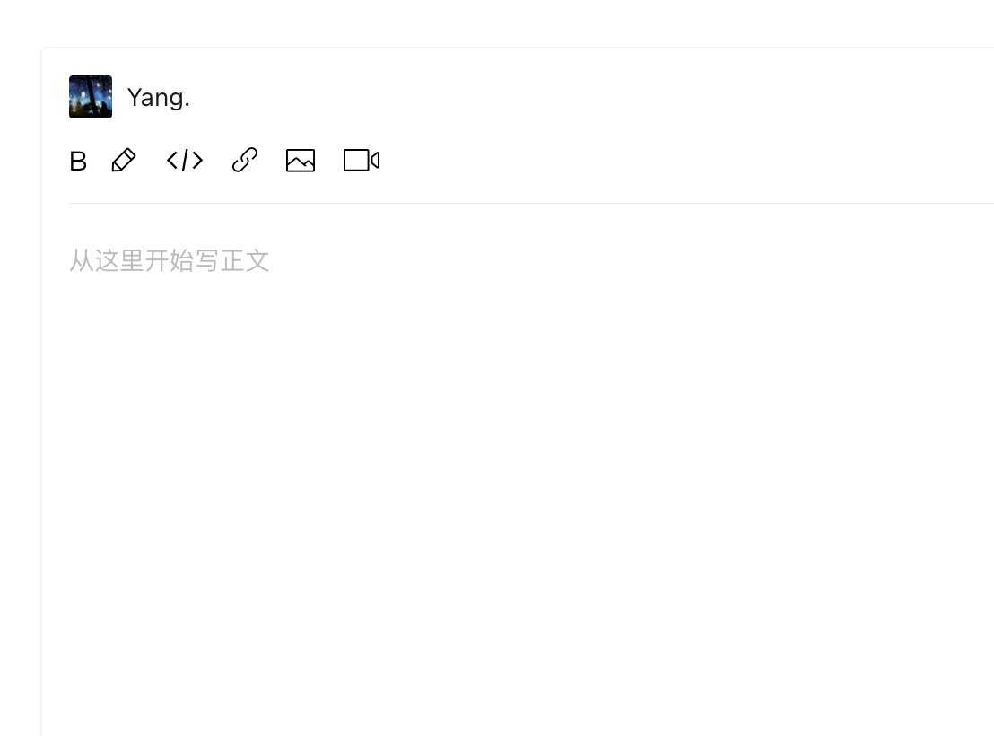Insert a video using the camera icon
994x736 pixels.
click(362, 160)
